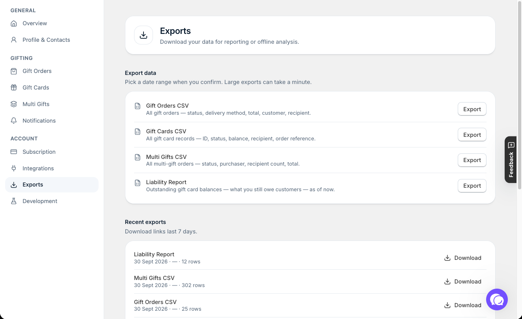Navigate to Gift Cards
522x319 pixels.
coord(52,88)
